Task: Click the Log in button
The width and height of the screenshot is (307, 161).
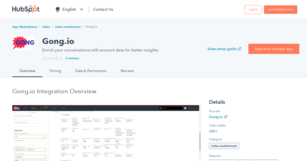Action: 253,9
